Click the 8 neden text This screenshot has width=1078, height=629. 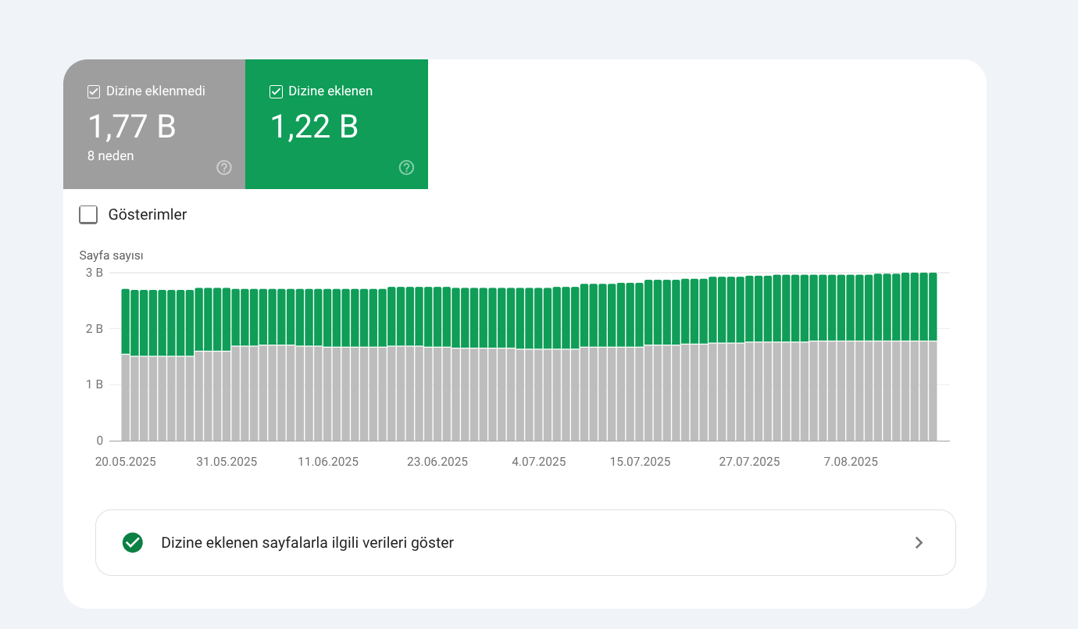(110, 155)
